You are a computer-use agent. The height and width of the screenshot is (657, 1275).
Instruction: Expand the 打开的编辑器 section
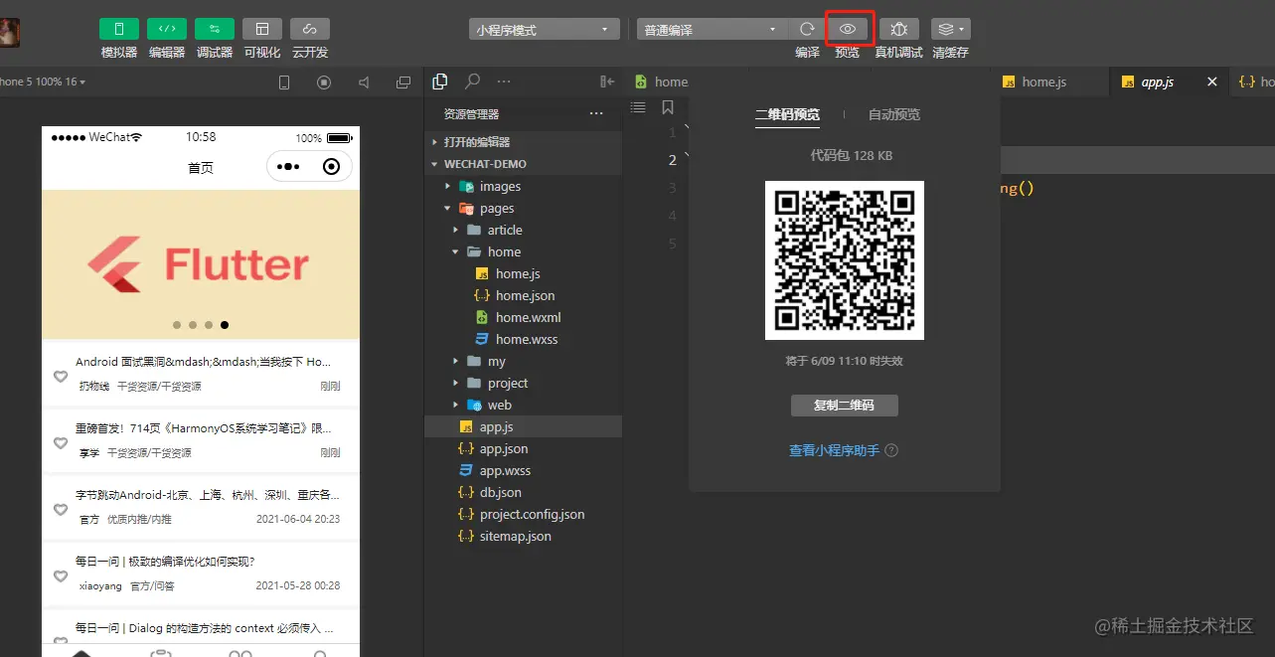coord(523,142)
